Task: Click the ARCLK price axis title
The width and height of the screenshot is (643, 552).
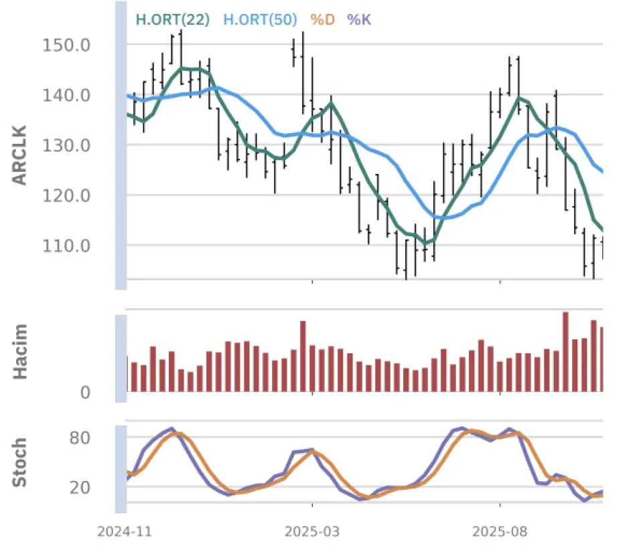Action: [20, 154]
